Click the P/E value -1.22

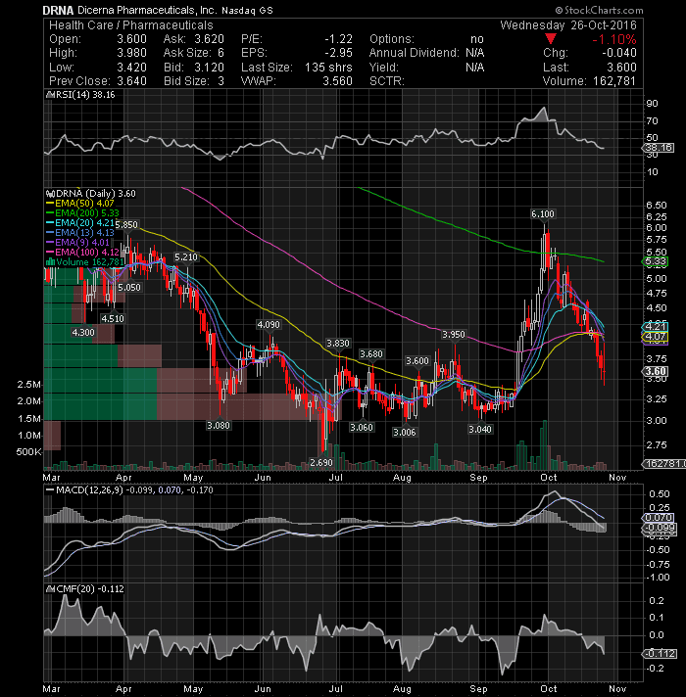point(338,39)
